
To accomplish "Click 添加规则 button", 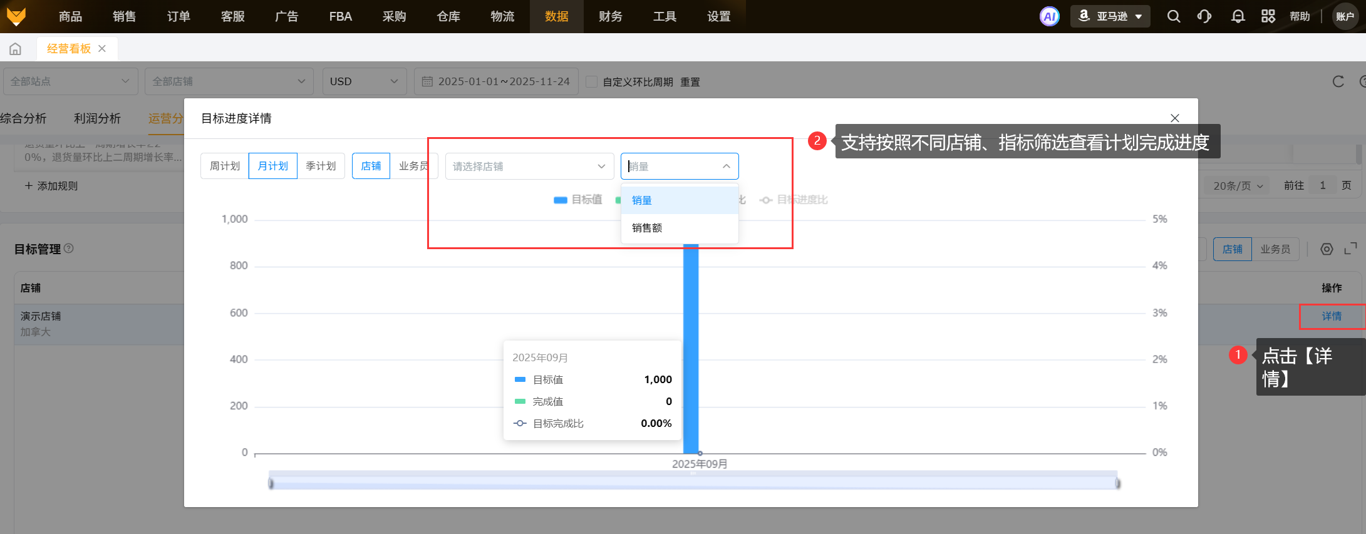I will point(51,186).
